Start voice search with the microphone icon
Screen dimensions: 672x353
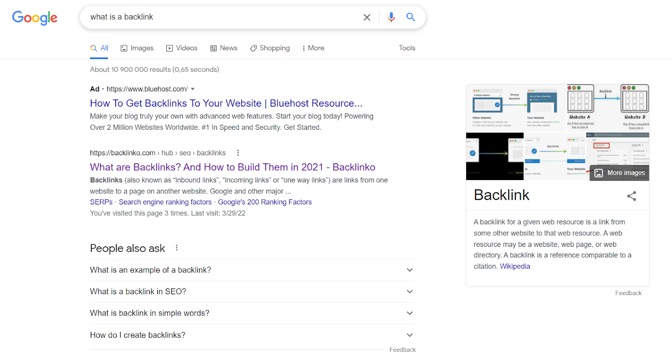click(x=391, y=17)
